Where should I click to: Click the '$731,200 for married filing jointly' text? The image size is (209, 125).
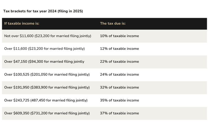pos(60,113)
